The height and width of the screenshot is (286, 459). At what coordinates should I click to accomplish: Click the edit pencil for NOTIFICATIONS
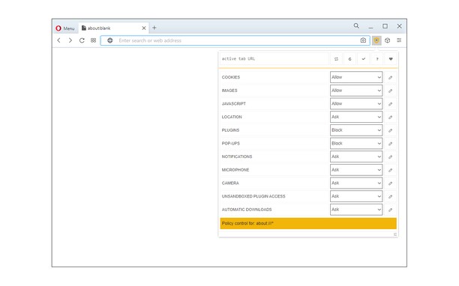click(391, 157)
